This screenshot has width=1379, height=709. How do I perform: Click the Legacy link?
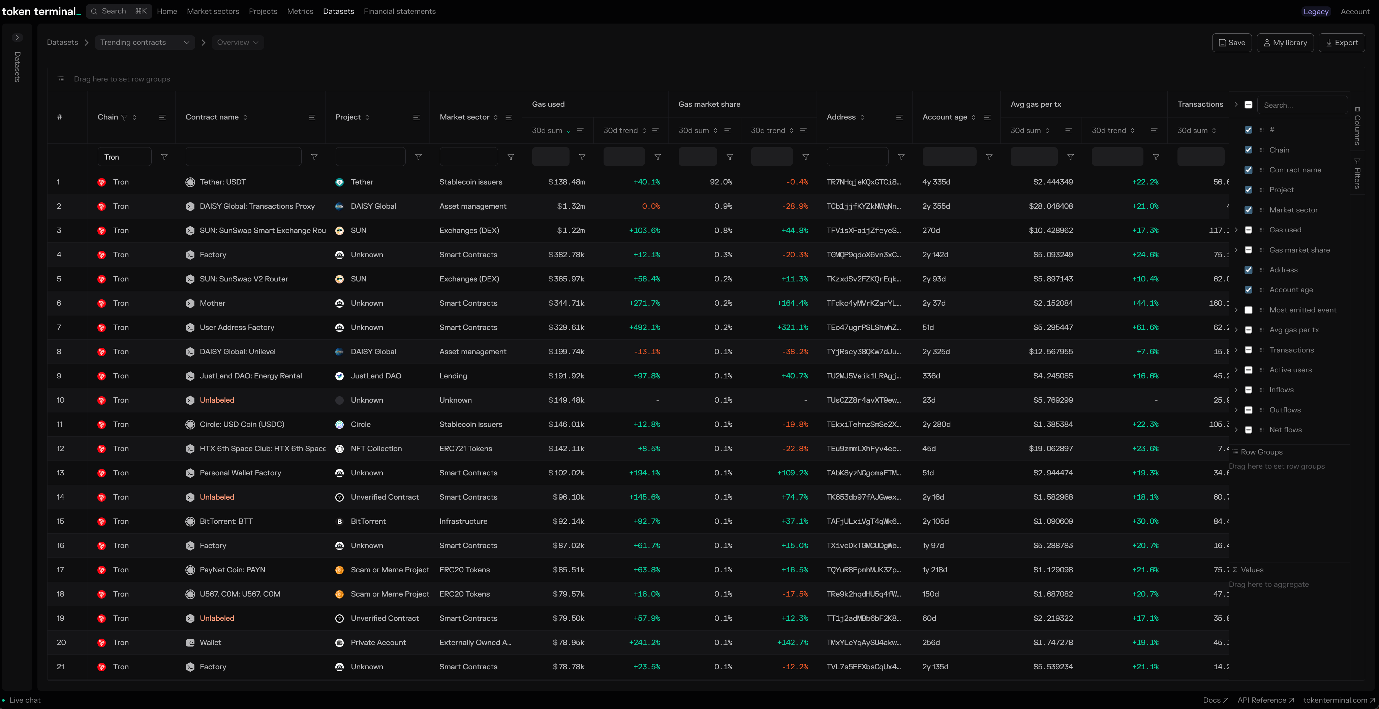click(x=1315, y=12)
